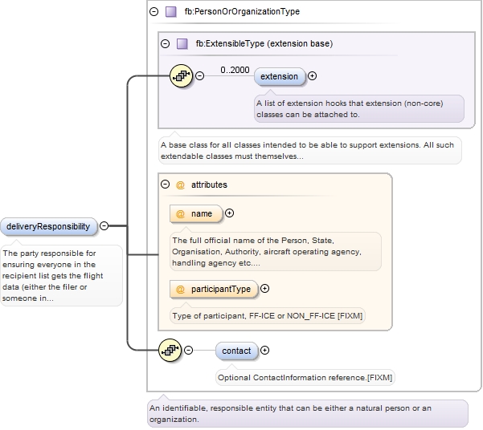Collapse the attributes group

coord(166,185)
